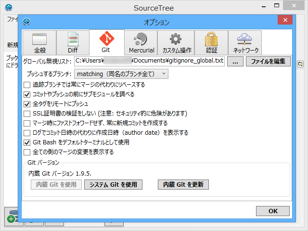Click the 内蔵 Git バージョン 1.9.5. text
Viewport: 308px width, 231px height.
tap(60, 174)
